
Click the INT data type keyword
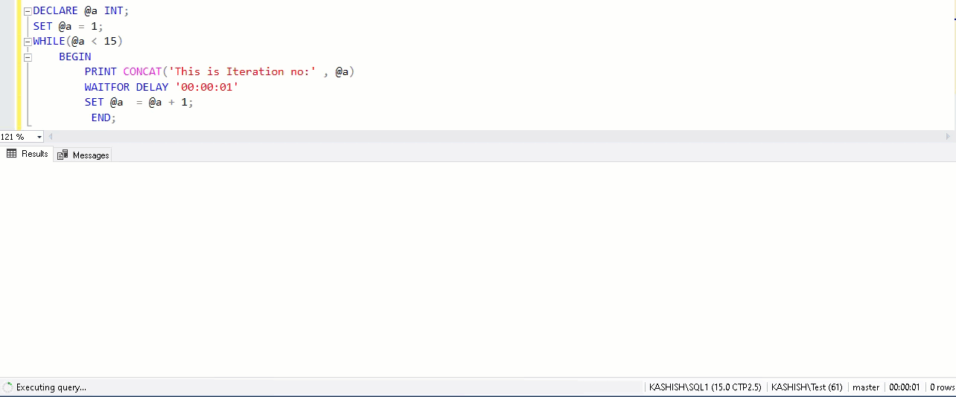point(113,11)
